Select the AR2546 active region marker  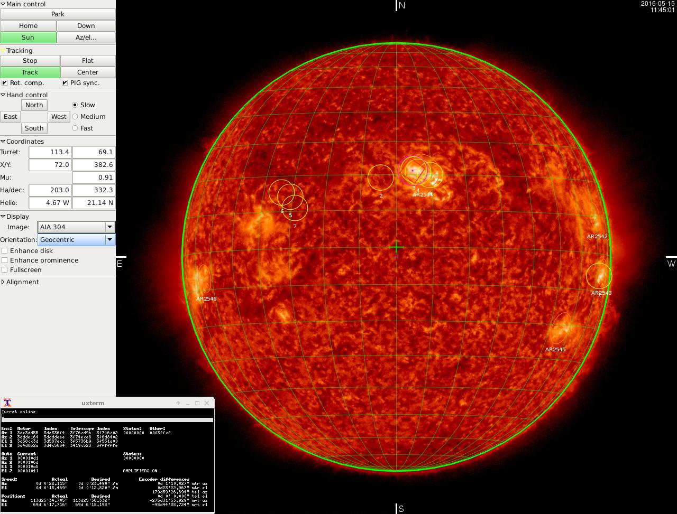point(202,279)
